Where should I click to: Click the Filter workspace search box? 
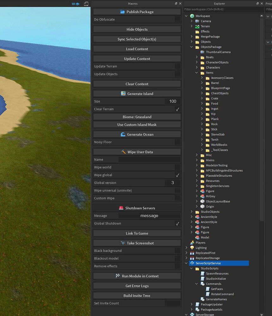point(224,9)
